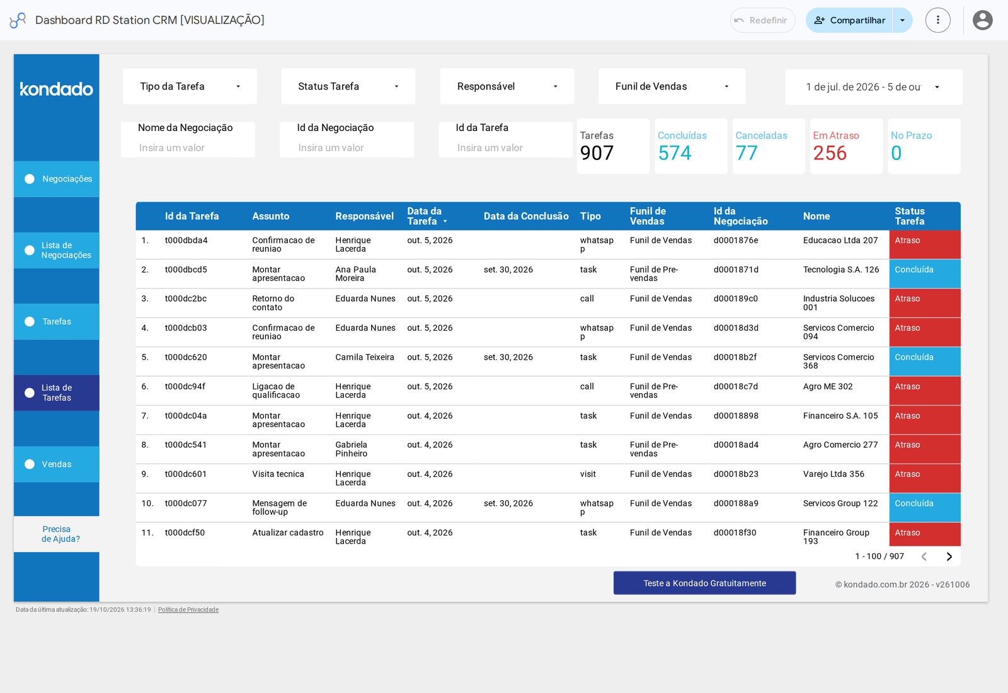Image resolution: width=1008 pixels, height=693 pixels.
Task: Open the three-dot more options menu
Action: point(937,20)
